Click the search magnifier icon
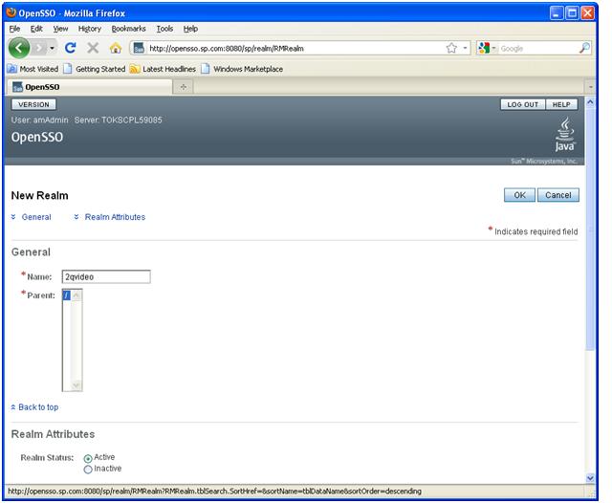The image size is (612, 503). tap(584, 48)
